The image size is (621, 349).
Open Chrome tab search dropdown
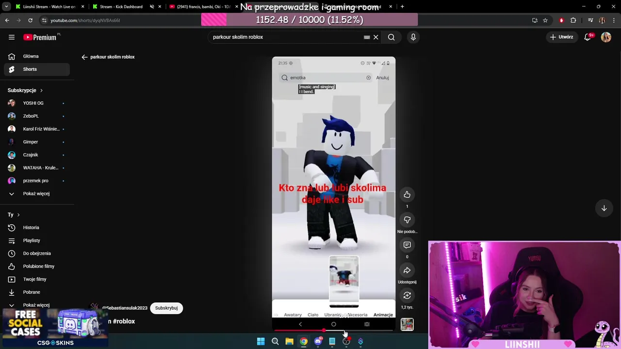(x=6, y=7)
